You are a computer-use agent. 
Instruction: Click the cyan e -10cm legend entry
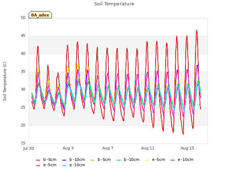click(x=74, y=165)
